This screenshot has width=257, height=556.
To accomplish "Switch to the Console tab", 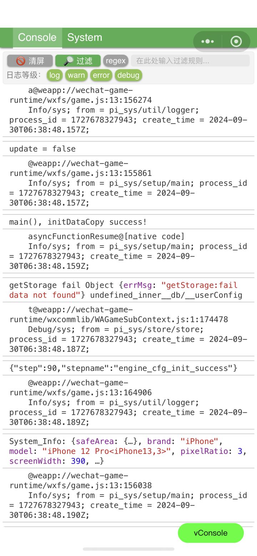I will pyautogui.click(x=37, y=37).
